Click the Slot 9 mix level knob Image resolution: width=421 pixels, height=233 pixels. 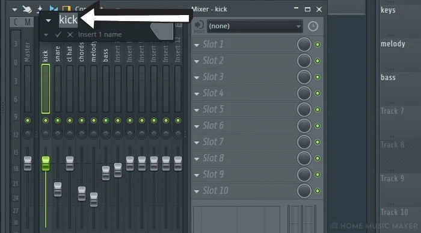[x=304, y=175]
